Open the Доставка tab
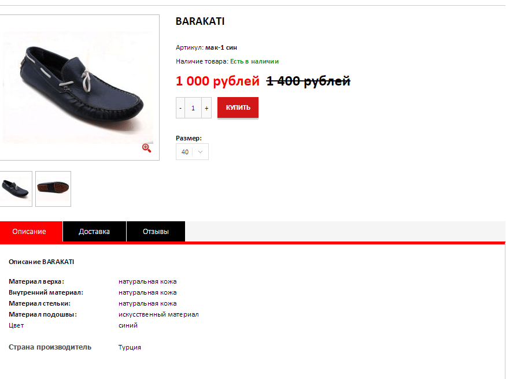The image size is (506, 379). click(94, 232)
